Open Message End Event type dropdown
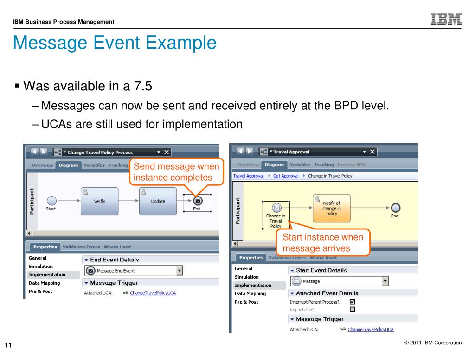 pos(180,271)
